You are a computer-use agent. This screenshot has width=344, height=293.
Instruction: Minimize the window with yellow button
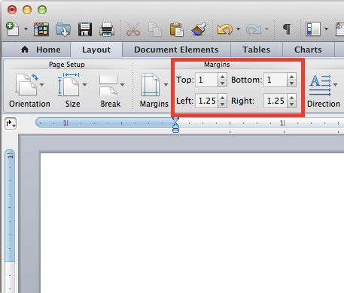27,10
